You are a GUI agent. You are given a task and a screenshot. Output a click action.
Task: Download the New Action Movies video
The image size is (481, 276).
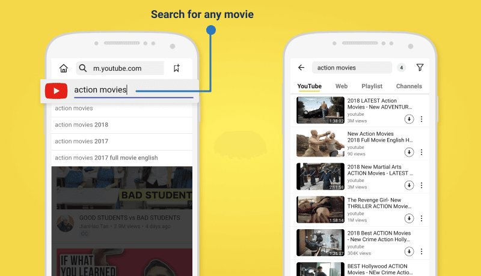[409, 152]
